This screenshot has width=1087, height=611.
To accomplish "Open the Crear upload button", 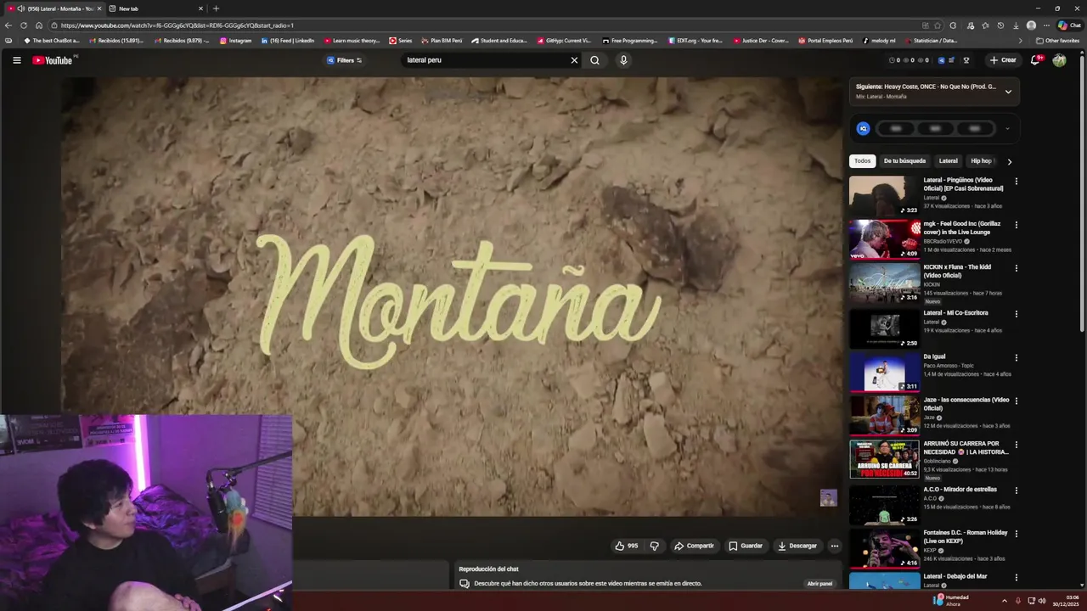I will 1003,60.
